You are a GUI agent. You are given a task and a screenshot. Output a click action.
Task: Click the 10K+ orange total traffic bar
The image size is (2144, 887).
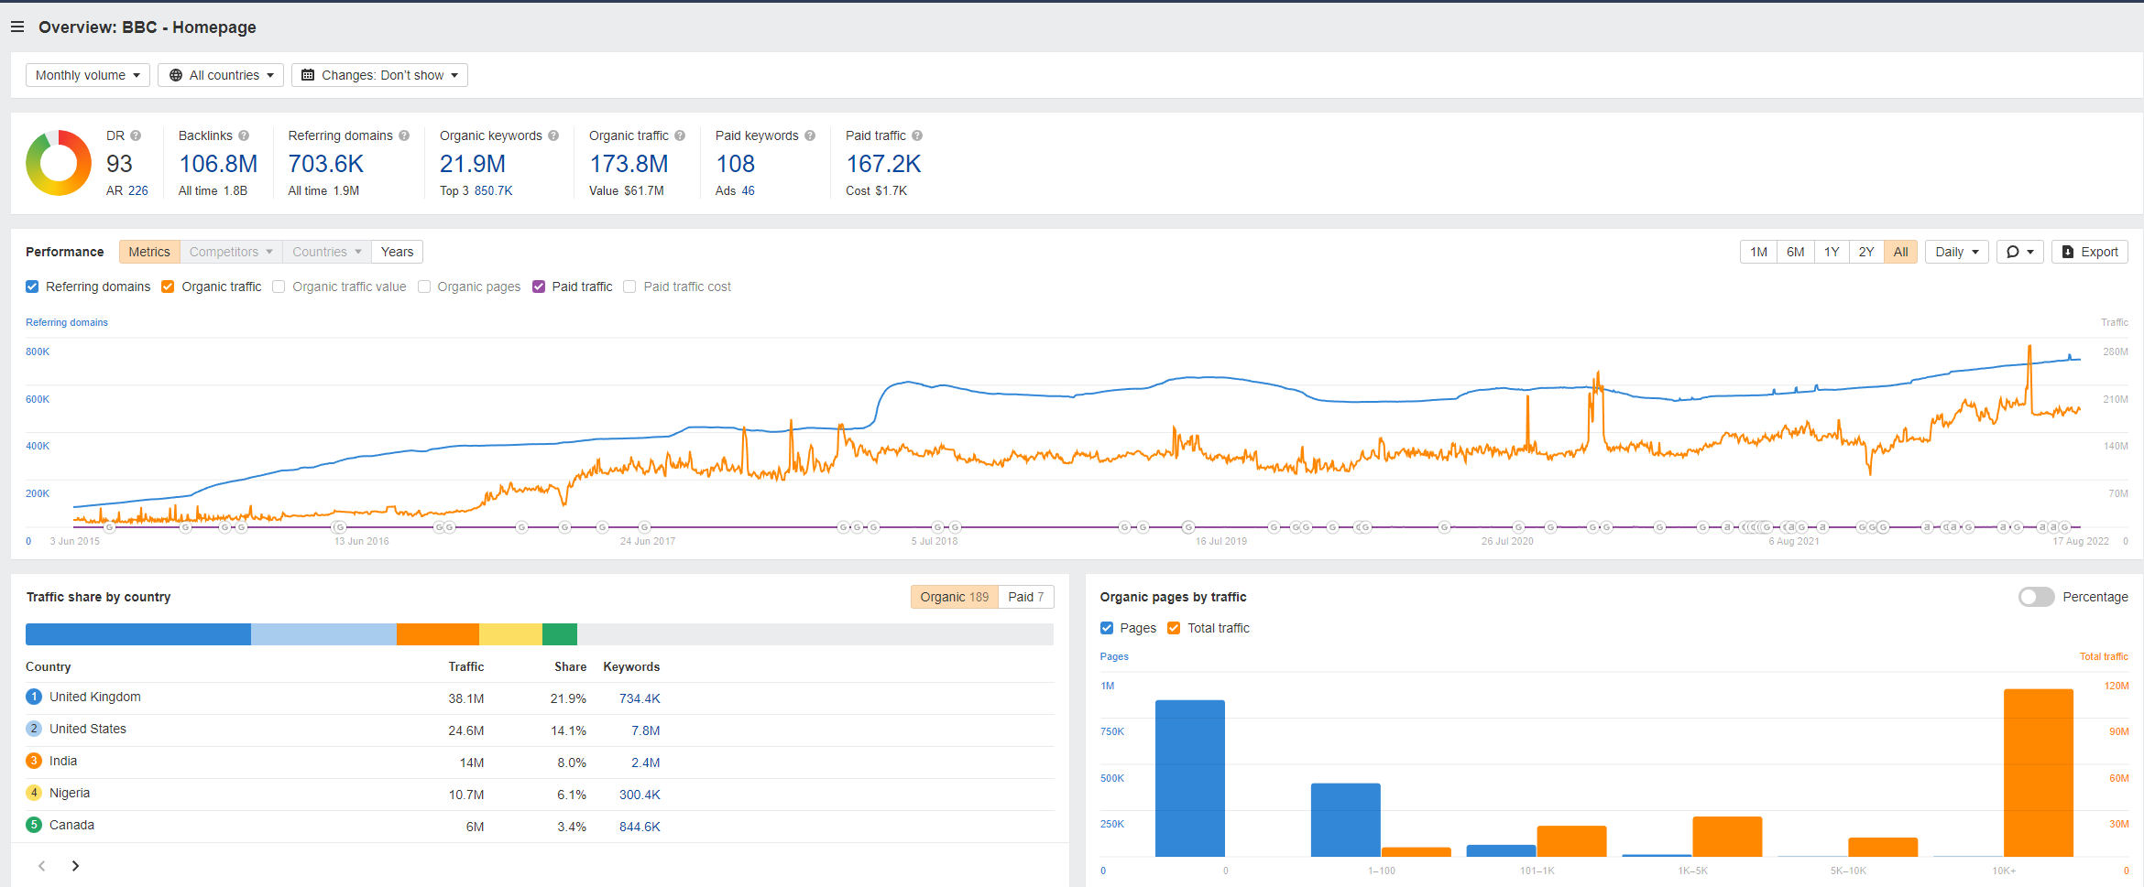[x=2039, y=773]
